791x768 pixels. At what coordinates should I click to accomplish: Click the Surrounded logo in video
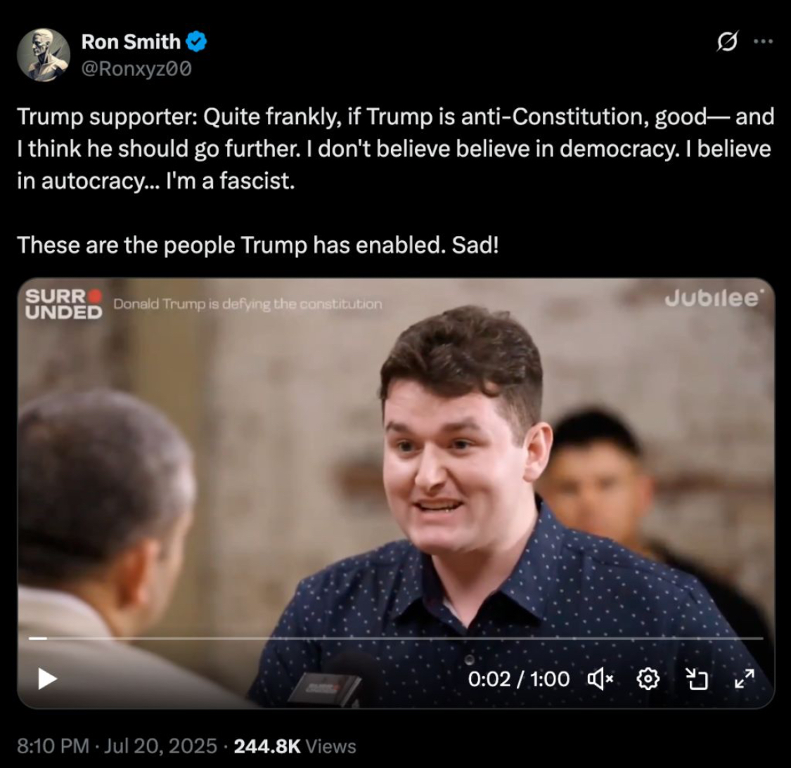[63, 304]
